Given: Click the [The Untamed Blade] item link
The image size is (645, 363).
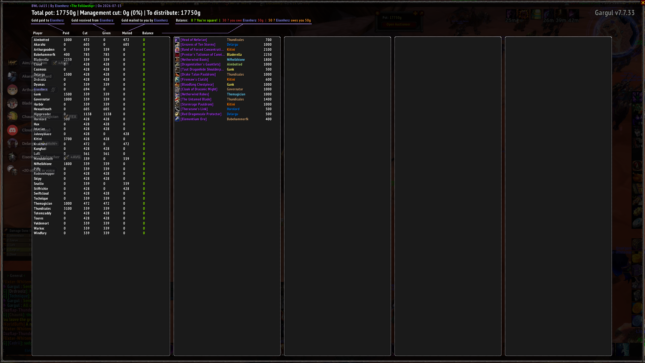Looking at the screenshot, I should click(x=196, y=99).
